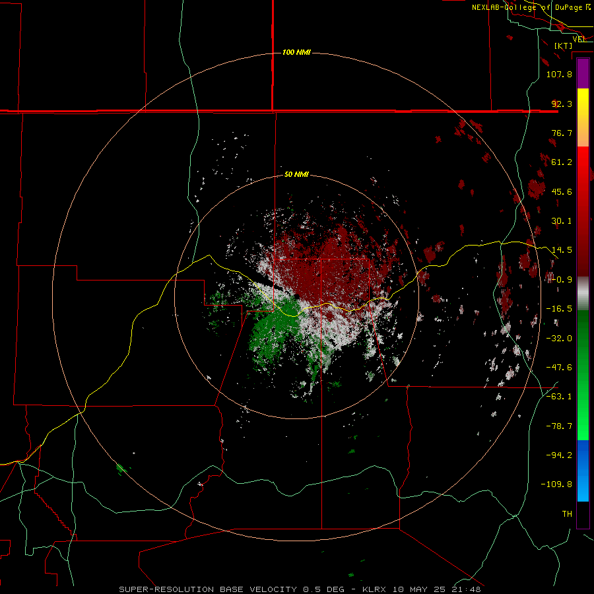
Task: Click the TH label on the scale
Action: tap(567, 514)
